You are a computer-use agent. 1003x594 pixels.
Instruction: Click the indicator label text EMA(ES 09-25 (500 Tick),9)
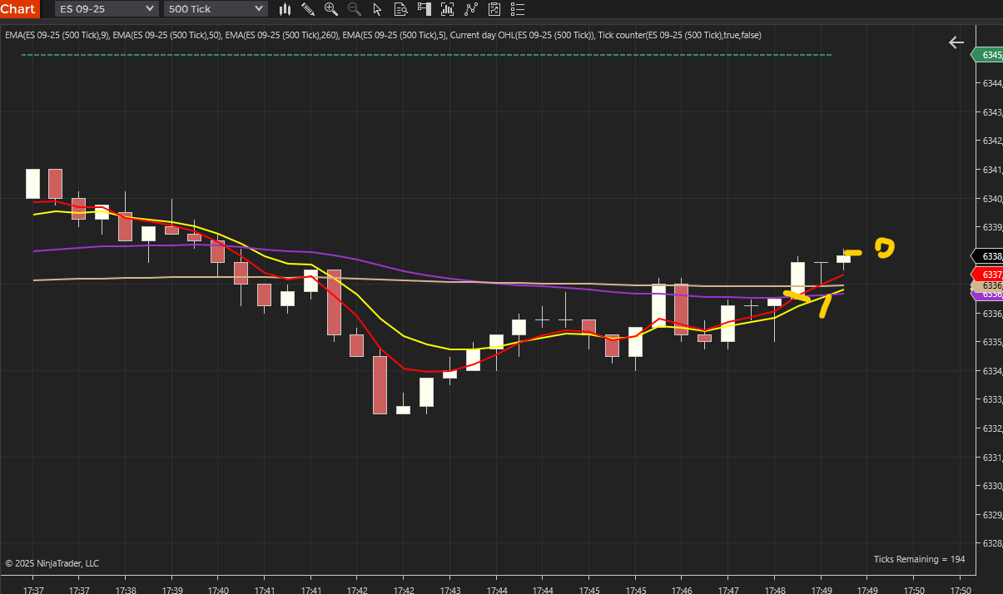click(x=56, y=35)
